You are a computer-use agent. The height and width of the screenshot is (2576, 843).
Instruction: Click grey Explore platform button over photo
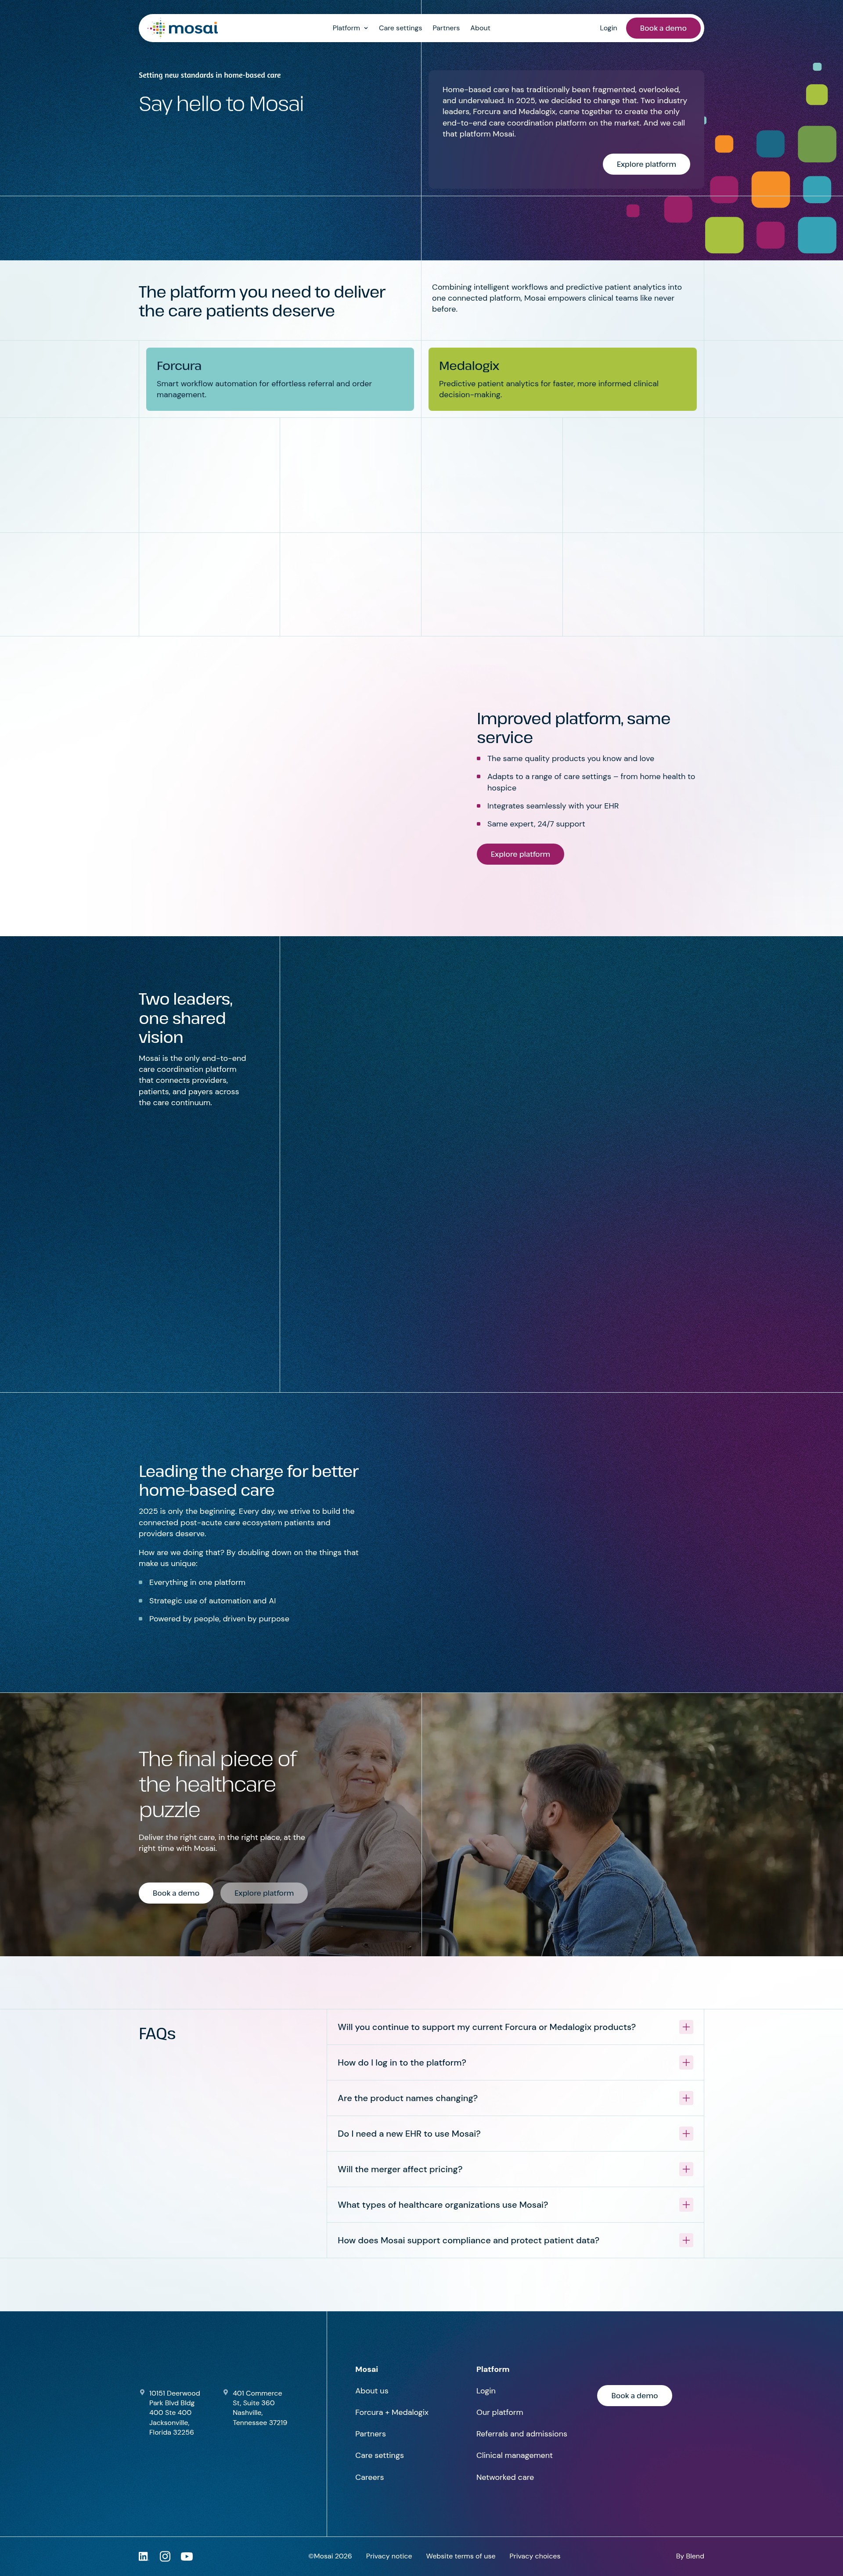click(264, 1892)
